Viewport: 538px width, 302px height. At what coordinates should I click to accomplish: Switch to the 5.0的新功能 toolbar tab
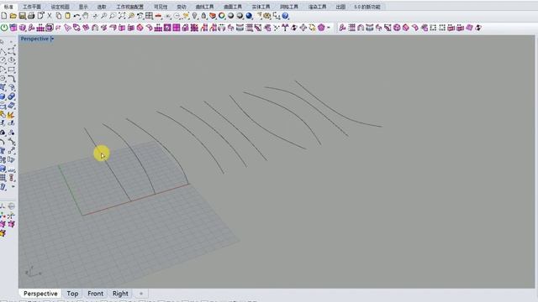pos(367,7)
